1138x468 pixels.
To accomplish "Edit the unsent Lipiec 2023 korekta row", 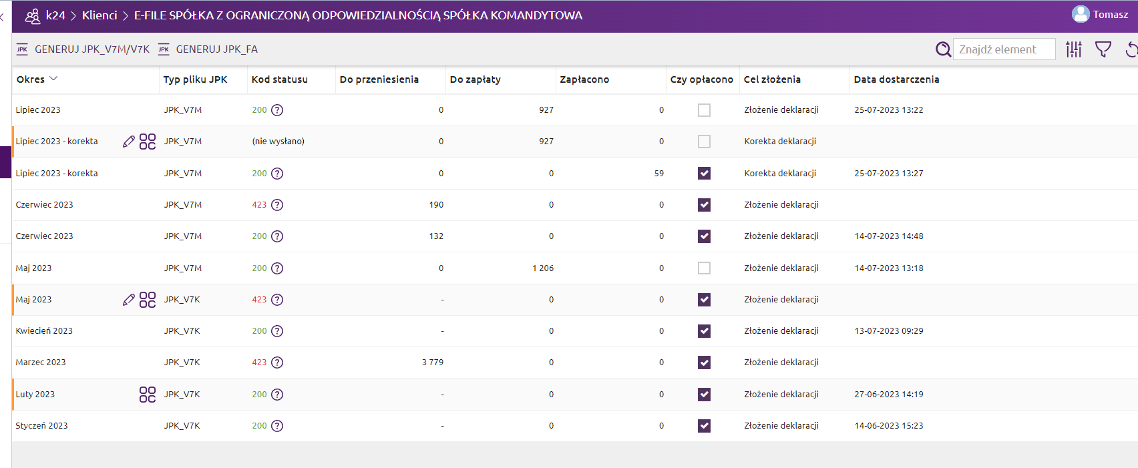I will (x=129, y=142).
